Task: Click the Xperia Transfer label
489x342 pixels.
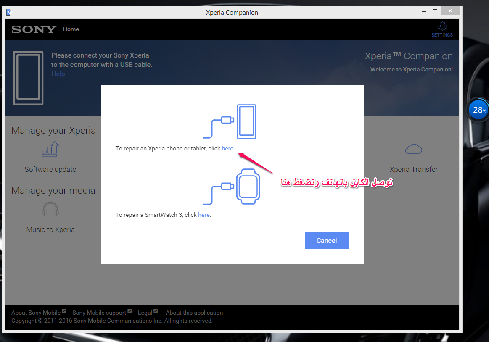Action: pyautogui.click(x=414, y=169)
